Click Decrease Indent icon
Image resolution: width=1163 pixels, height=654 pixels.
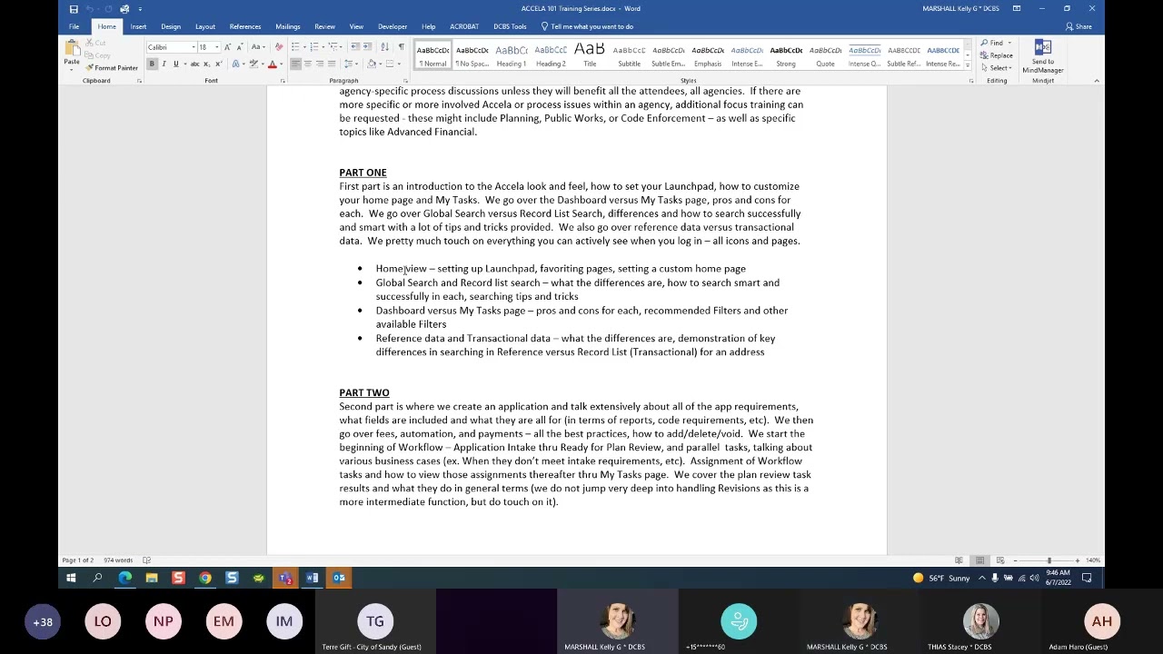355,47
